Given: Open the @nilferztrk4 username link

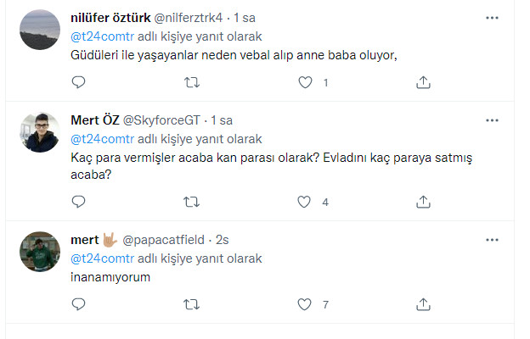Looking at the screenshot, I should point(190,18).
